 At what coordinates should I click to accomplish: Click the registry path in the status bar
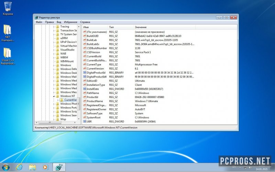(x=86, y=127)
